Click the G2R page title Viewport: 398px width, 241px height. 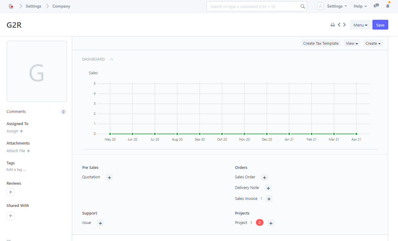click(14, 25)
